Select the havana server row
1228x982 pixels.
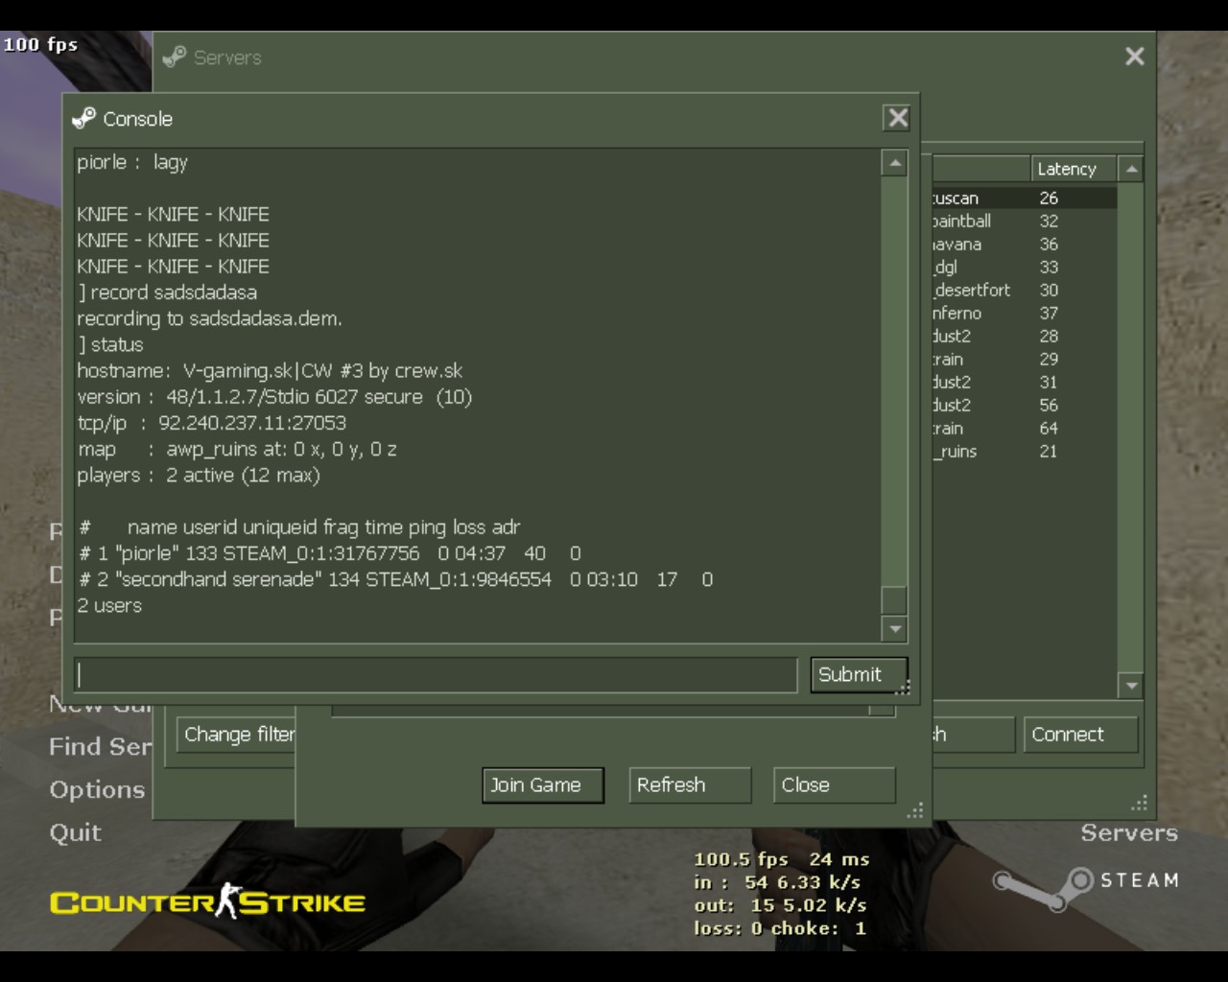[1024, 244]
